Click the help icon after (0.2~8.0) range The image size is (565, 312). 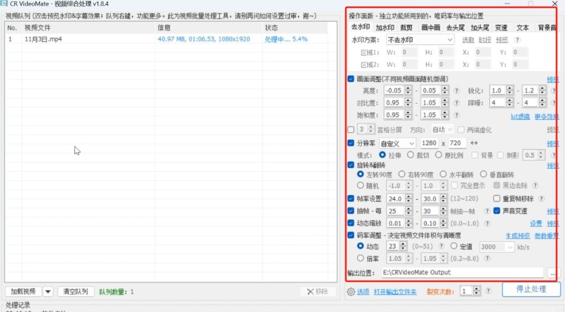(487, 258)
